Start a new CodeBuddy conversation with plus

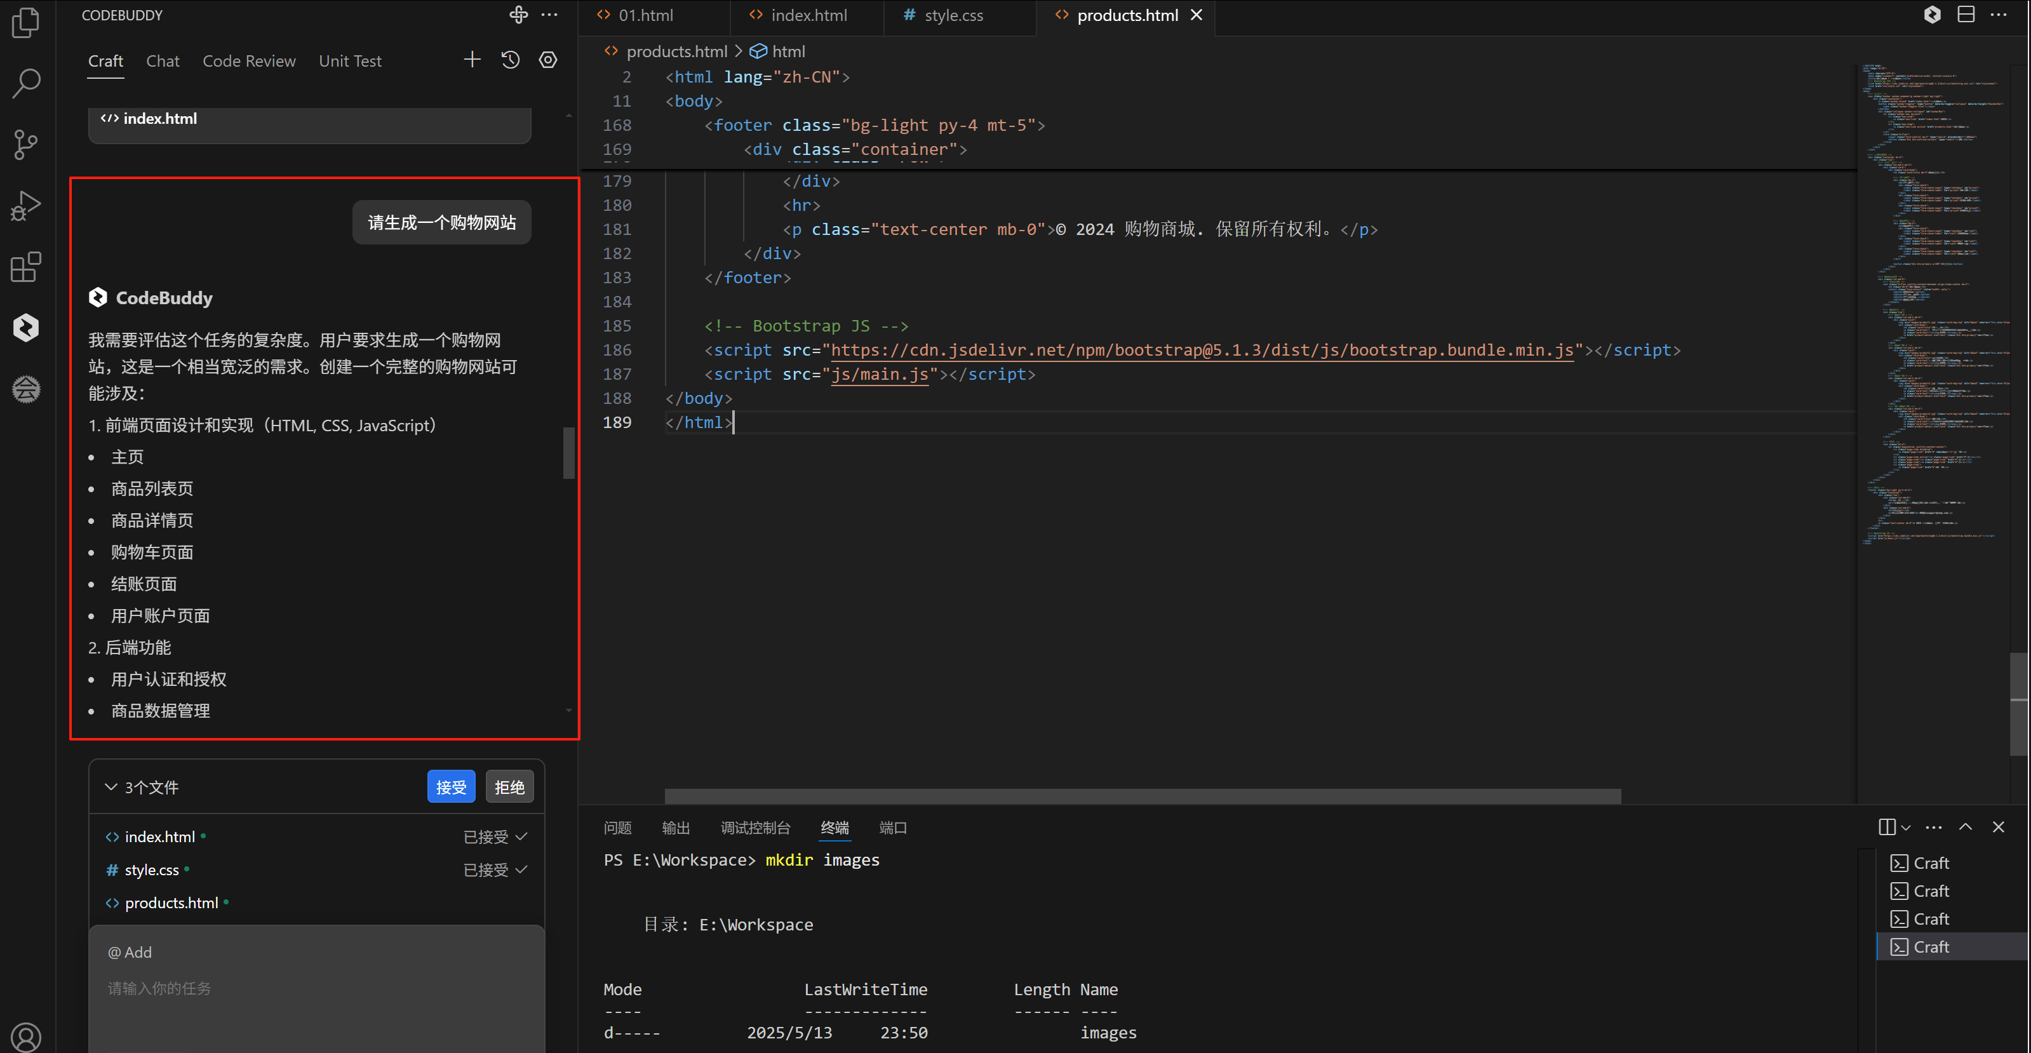(471, 60)
